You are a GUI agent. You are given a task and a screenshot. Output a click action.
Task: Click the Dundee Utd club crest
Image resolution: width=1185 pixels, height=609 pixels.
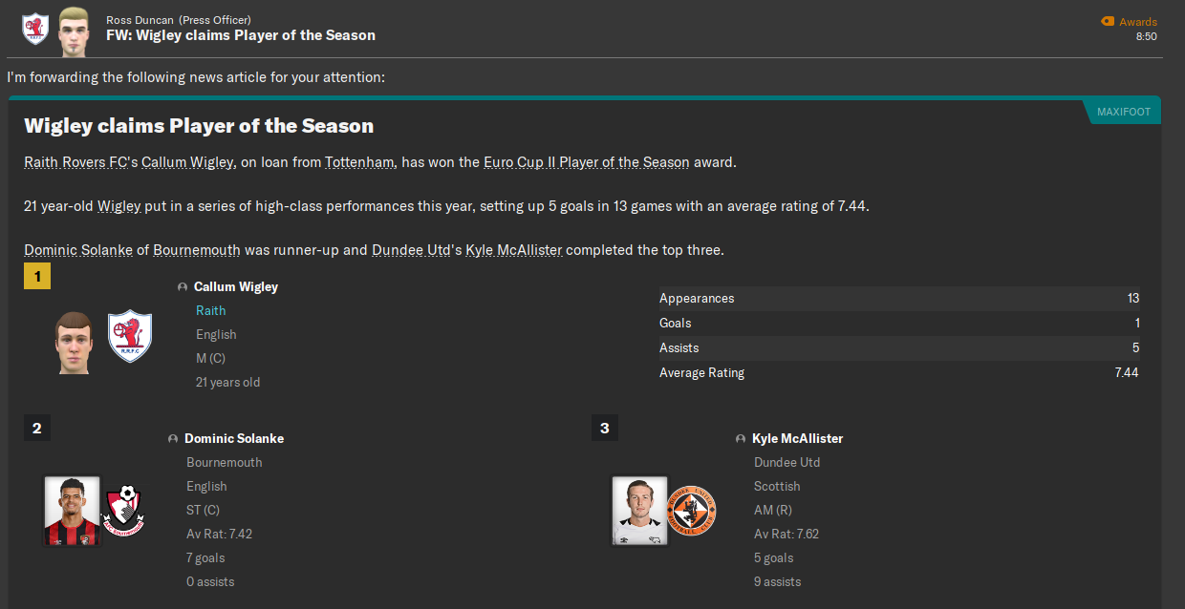tap(690, 511)
